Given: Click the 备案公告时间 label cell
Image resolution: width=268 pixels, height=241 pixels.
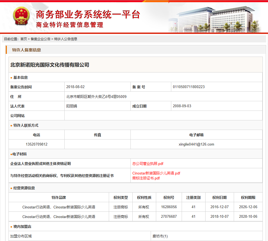Looking at the screenshot, I should click(x=36, y=87).
